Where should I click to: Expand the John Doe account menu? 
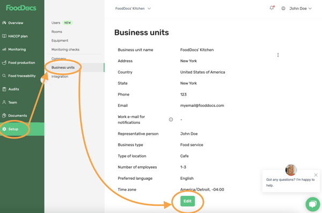tap(301, 9)
